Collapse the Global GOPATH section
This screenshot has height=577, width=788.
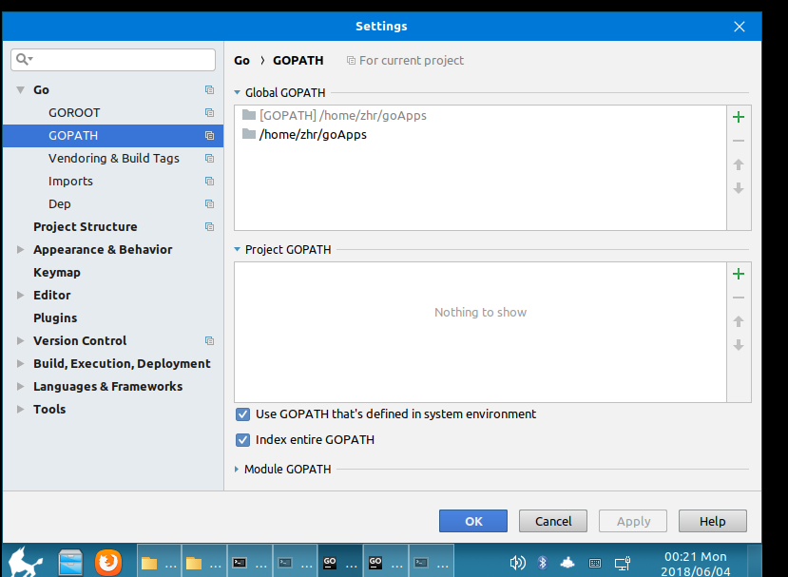(236, 92)
